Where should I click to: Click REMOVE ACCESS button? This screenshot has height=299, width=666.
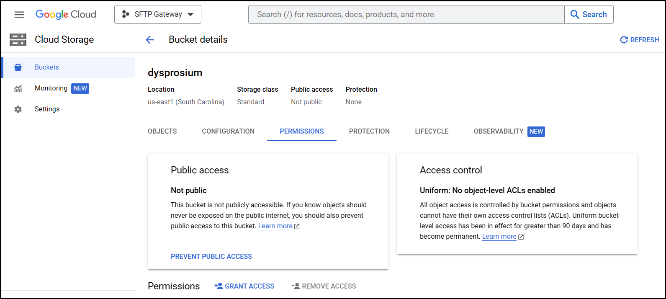[324, 286]
